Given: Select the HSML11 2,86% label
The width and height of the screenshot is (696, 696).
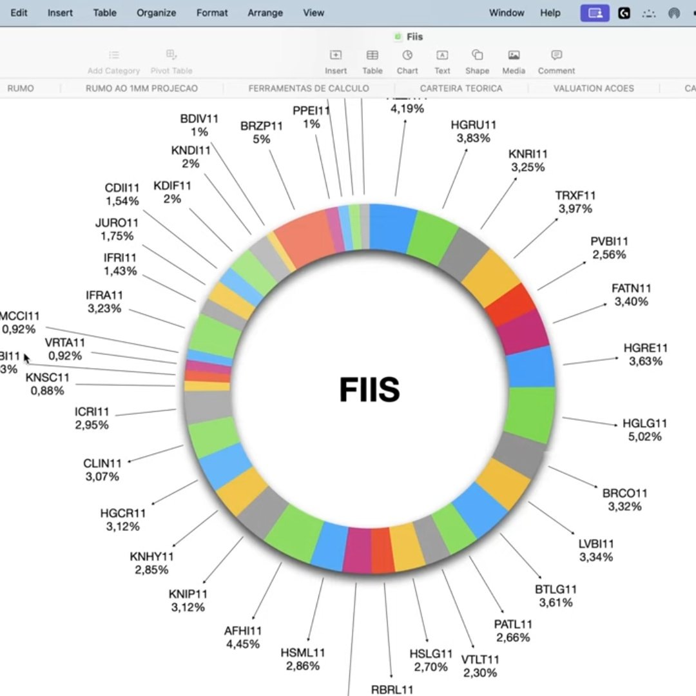Looking at the screenshot, I should [x=303, y=659].
